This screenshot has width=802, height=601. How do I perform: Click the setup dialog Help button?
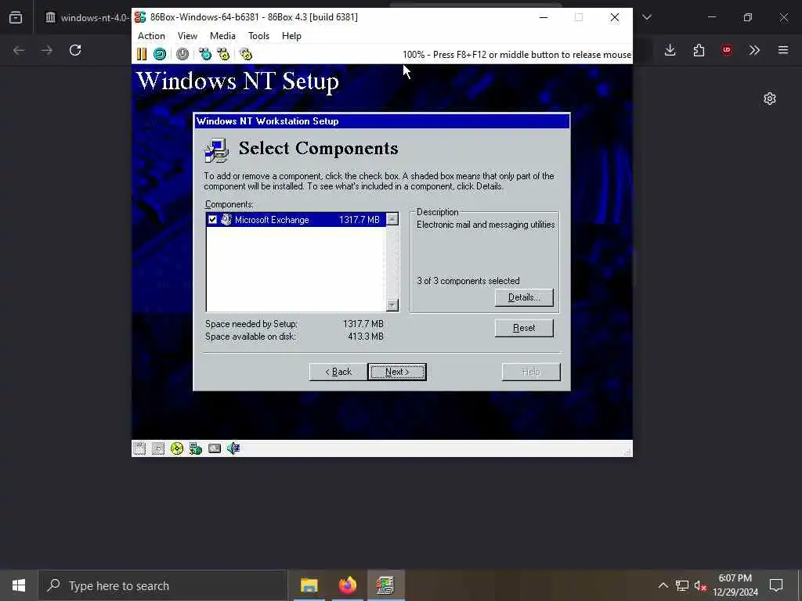coord(531,372)
